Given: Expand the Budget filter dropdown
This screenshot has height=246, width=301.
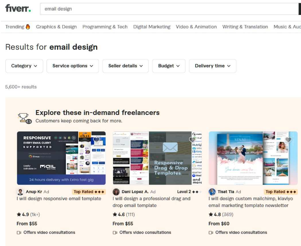Looking at the screenshot, I should click(x=169, y=66).
